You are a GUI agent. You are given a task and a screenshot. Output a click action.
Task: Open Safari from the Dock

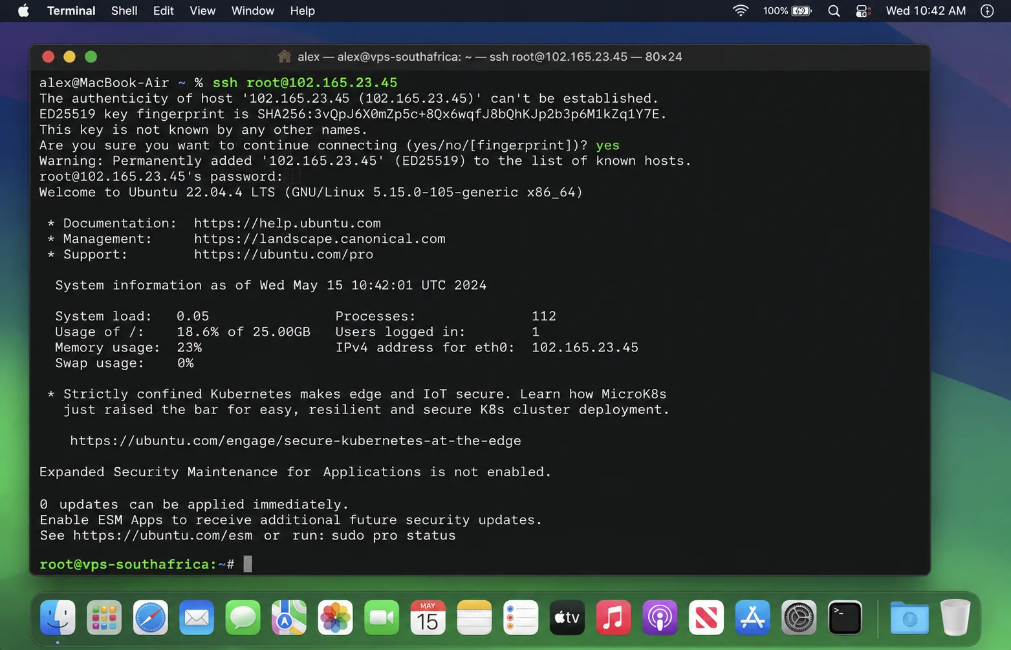[150, 618]
